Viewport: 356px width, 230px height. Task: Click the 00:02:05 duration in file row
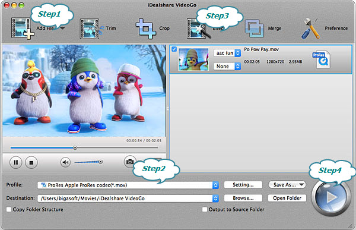tap(252, 62)
